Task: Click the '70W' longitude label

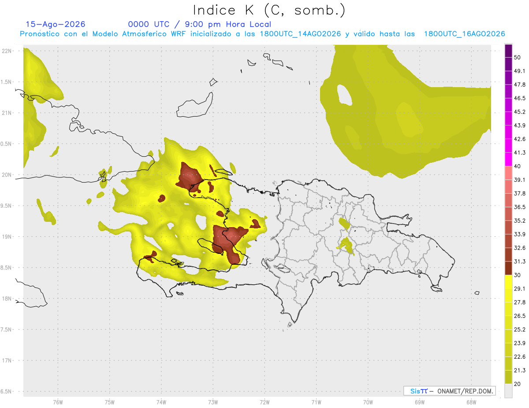Action: 368,401
